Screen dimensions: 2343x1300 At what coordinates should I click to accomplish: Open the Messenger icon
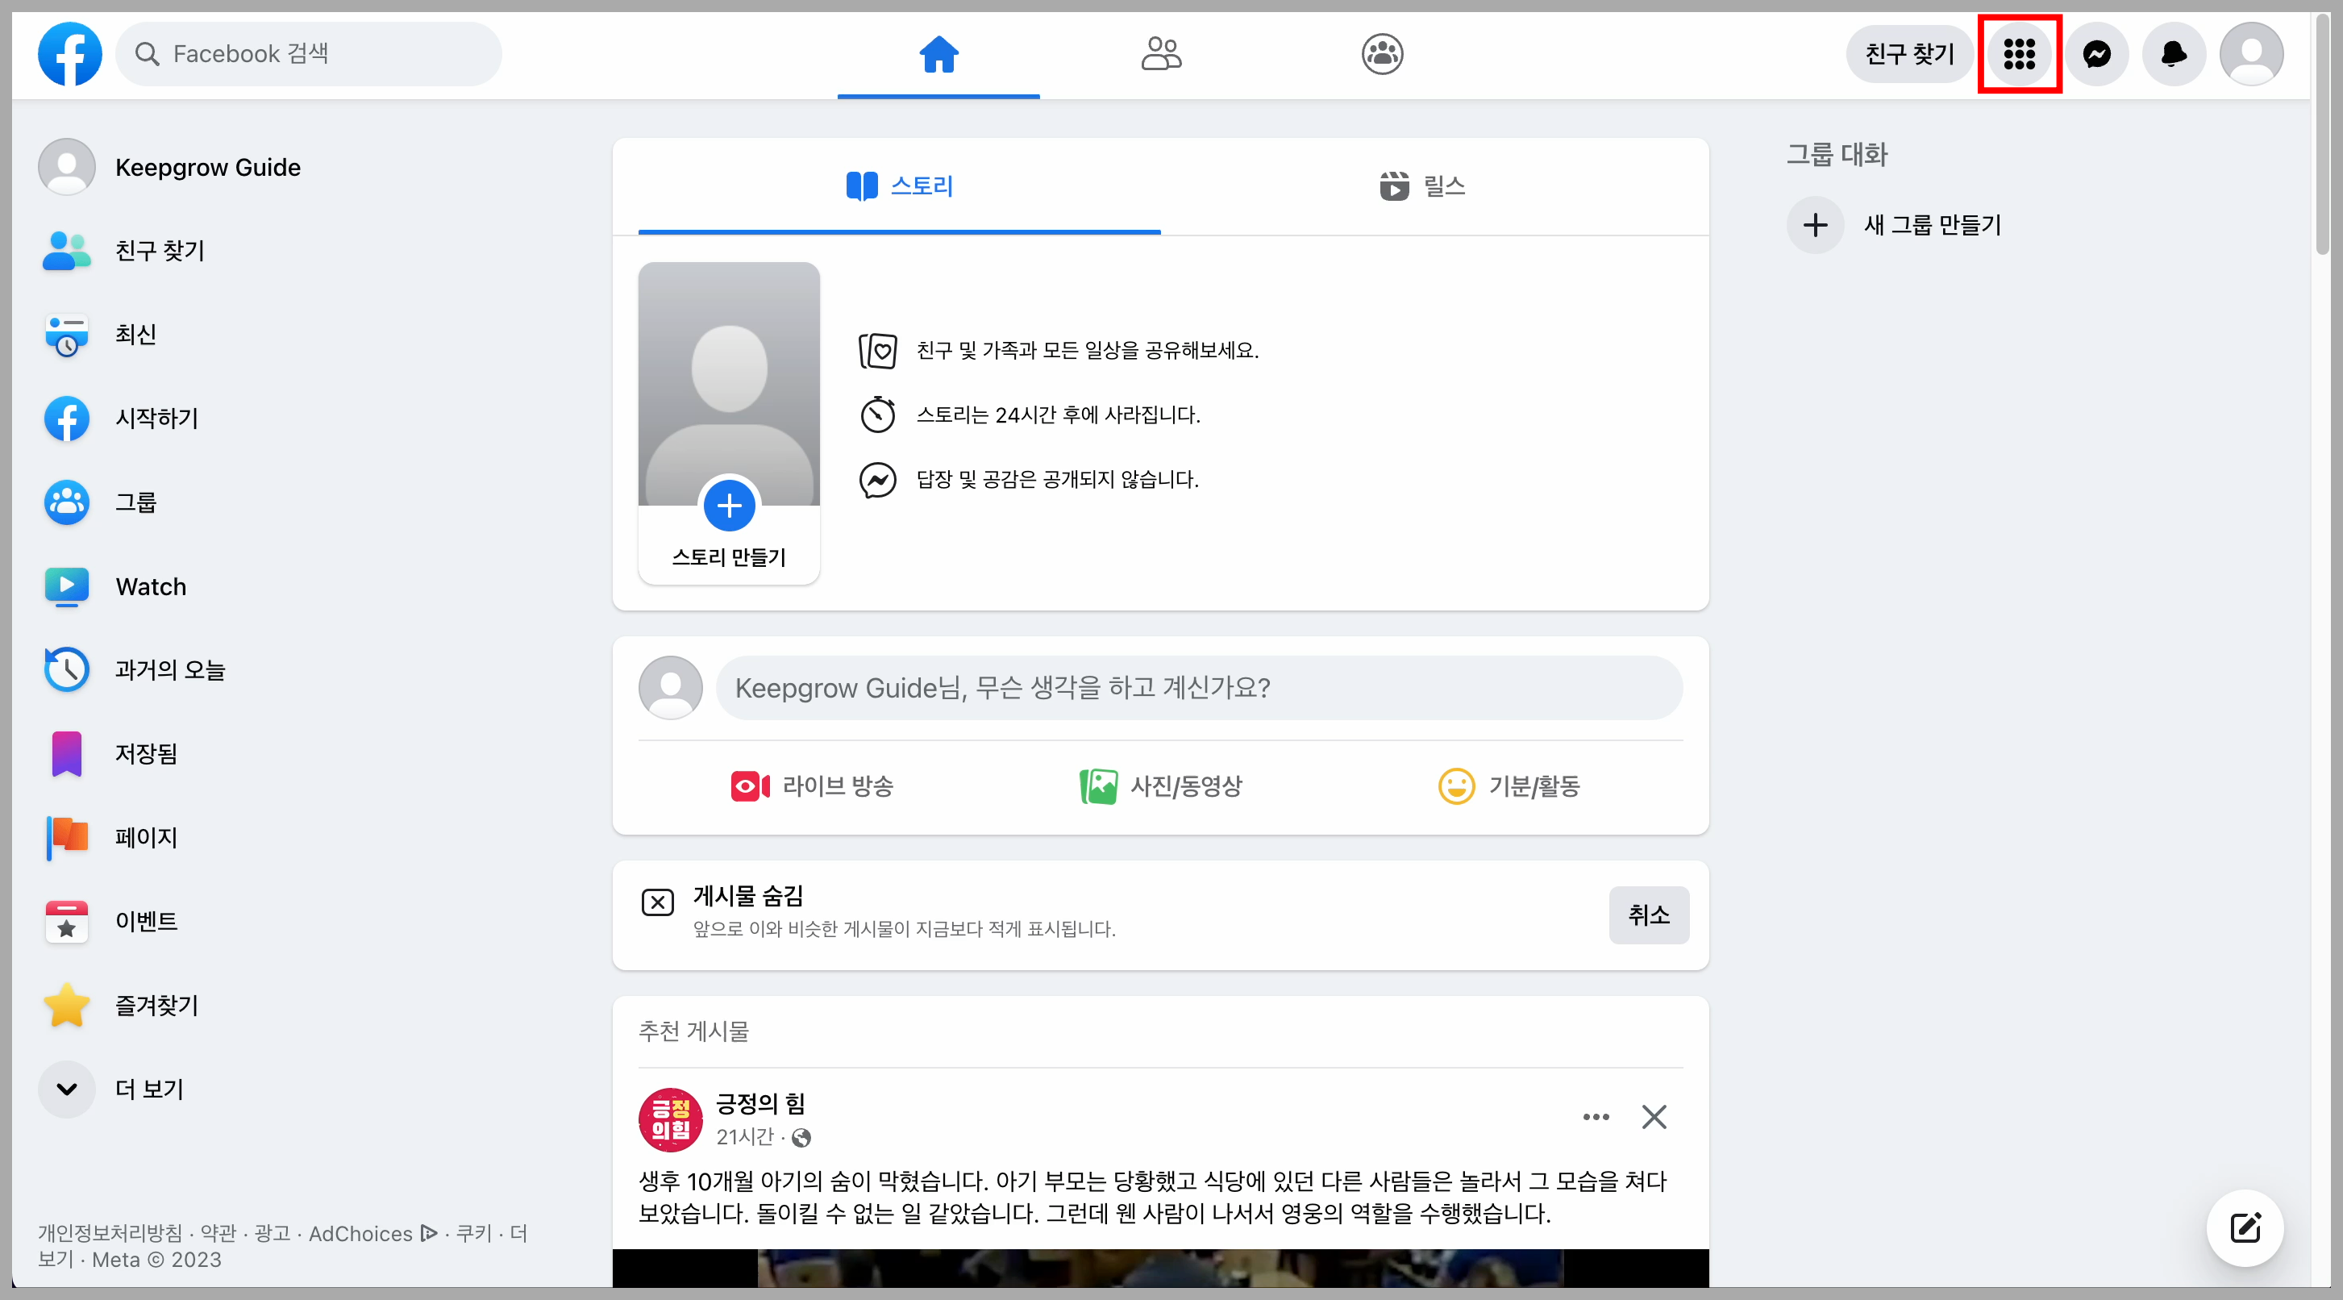point(2096,54)
